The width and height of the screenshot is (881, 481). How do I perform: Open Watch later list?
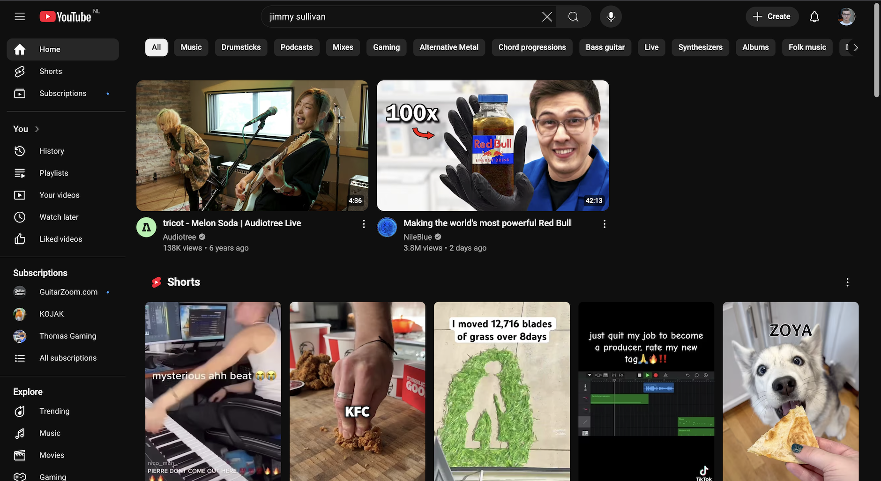pos(63,217)
